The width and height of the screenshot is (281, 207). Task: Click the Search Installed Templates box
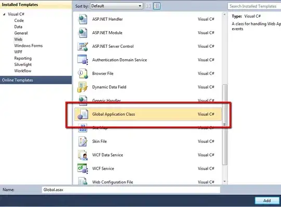point(254,6)
